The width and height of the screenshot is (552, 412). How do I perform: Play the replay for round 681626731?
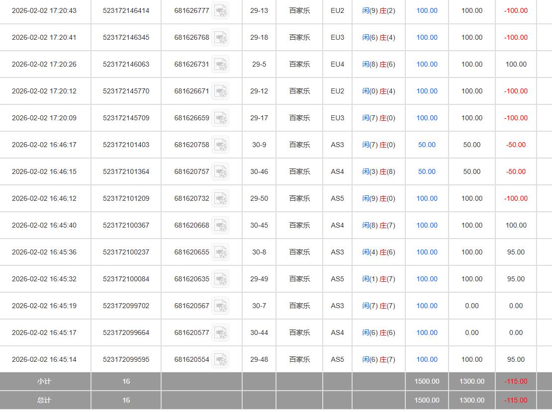coord(220,64)
